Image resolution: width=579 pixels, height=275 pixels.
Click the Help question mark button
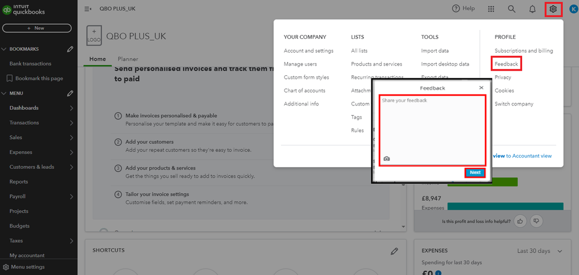(464, 9)
